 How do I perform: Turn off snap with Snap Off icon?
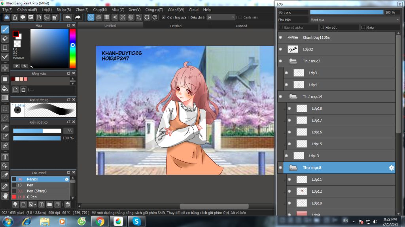click(x=91, y=17)
